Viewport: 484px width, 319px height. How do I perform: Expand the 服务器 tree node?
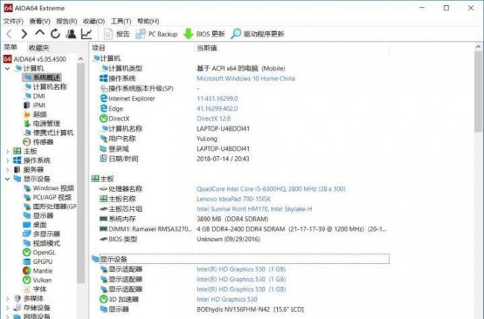(7, 170)
